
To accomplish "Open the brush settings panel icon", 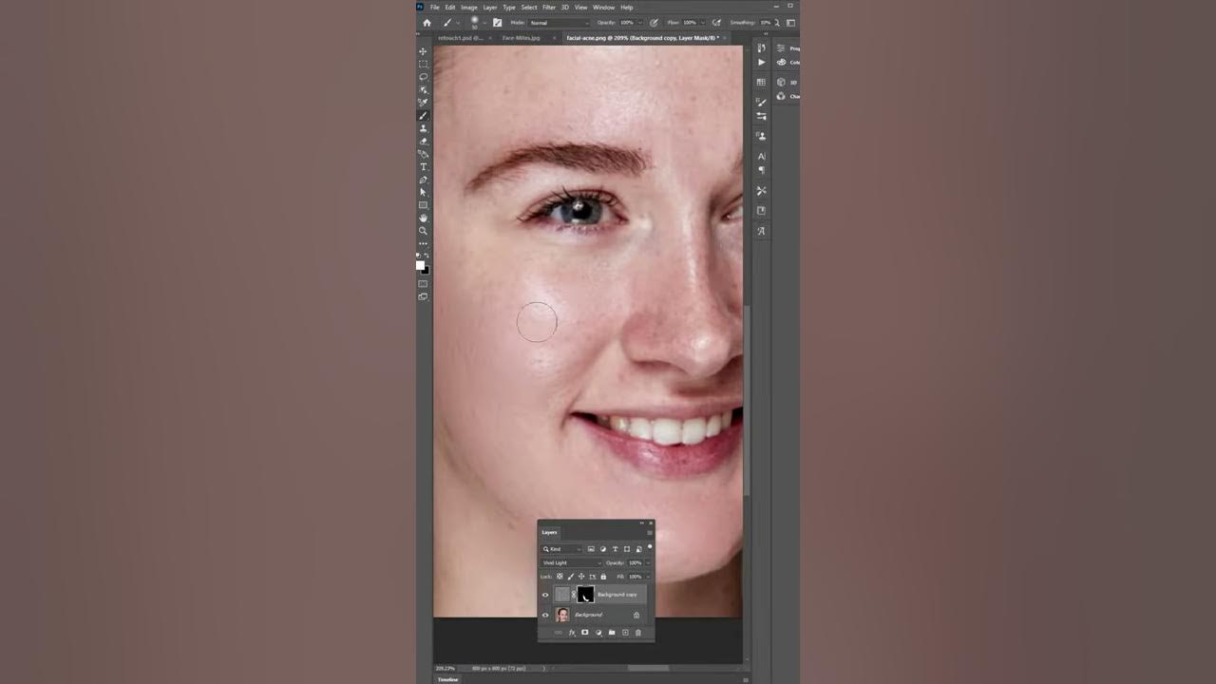I will click(497, 23).
